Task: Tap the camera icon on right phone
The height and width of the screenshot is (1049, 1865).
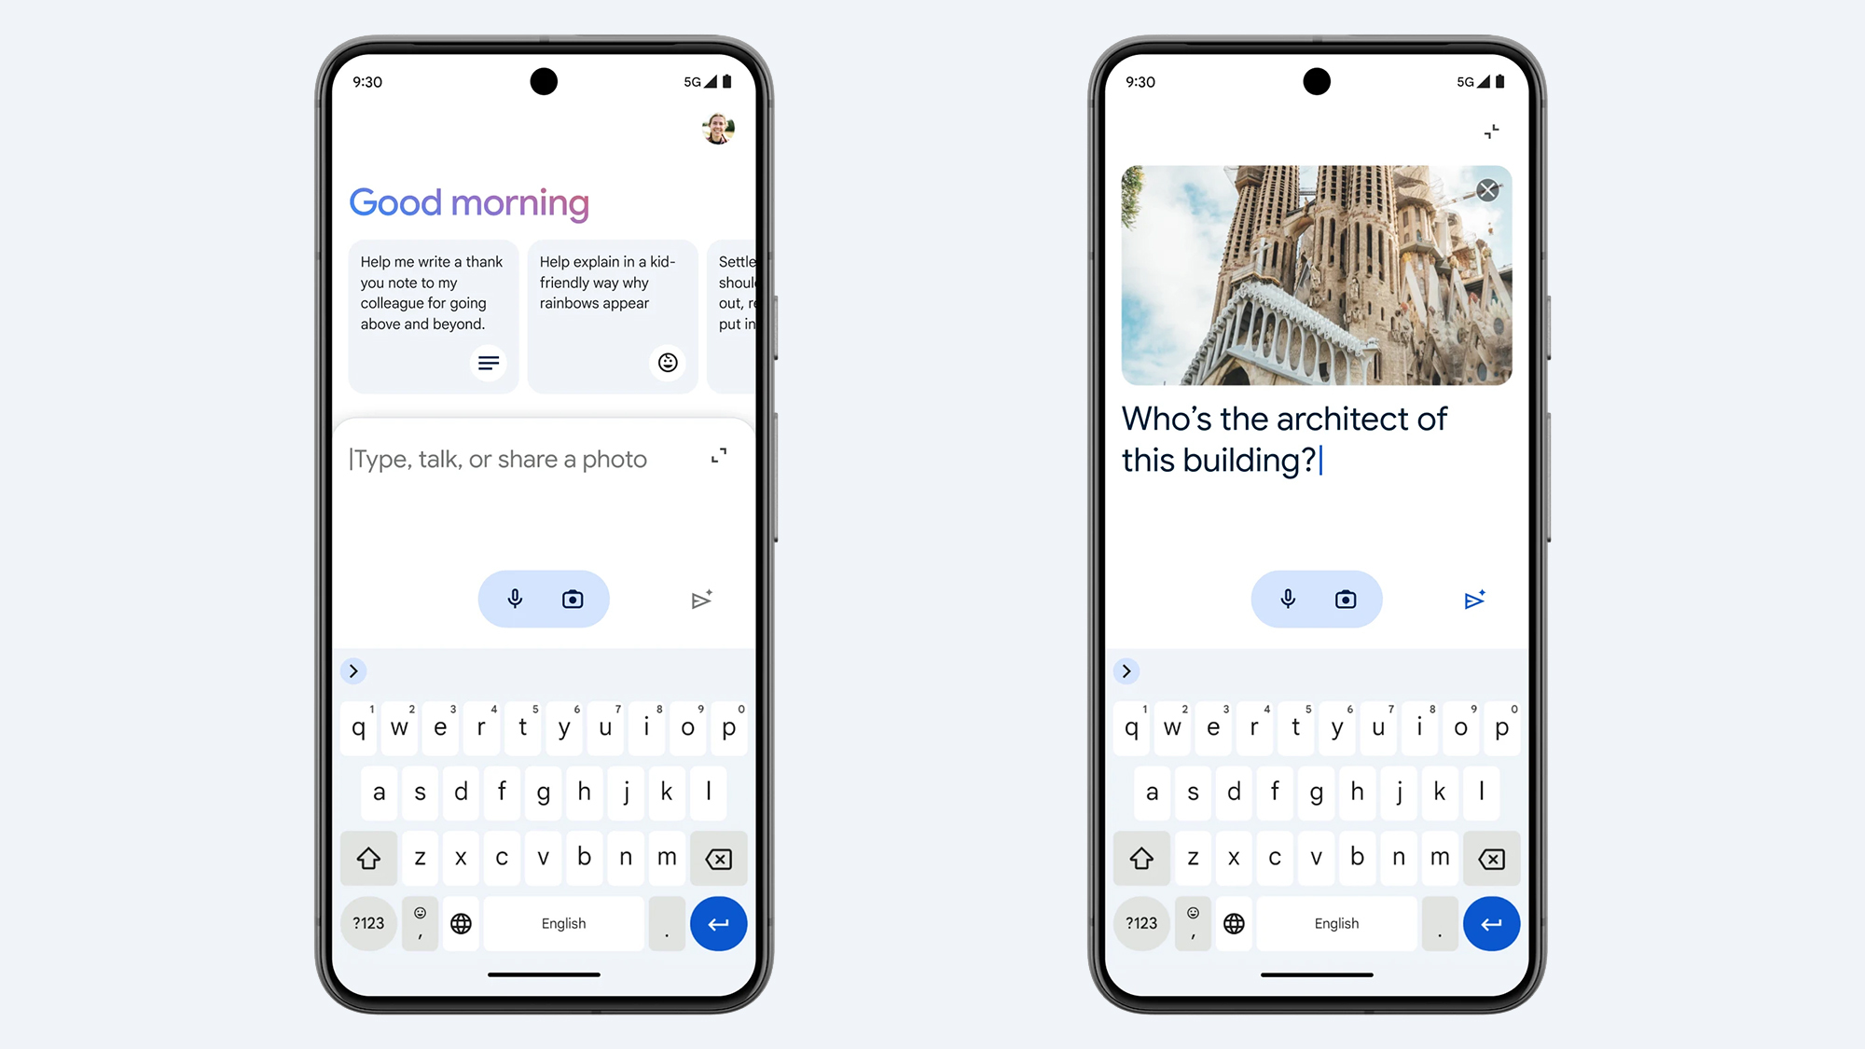Action: (x=1347, y=600)
